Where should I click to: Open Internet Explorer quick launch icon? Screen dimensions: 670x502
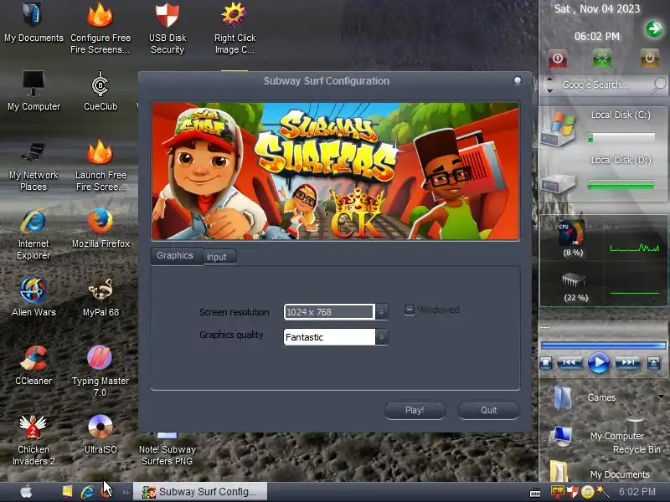pyautogui.click(x=87, y=492)
